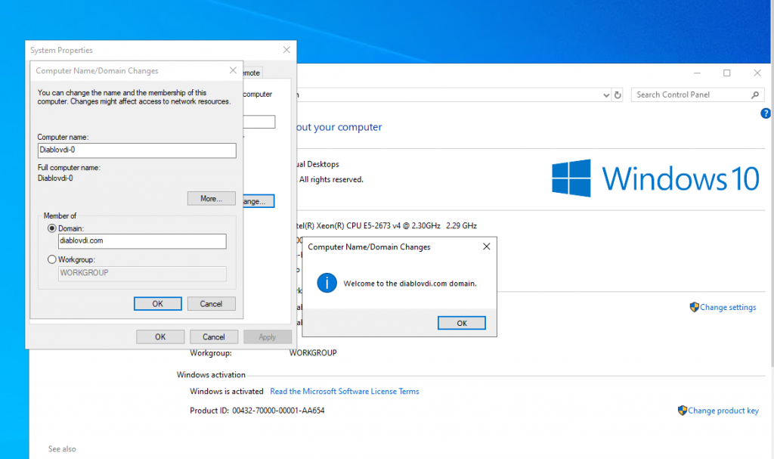This screenshot has width=774, height=459.
Task: Switch to the Remote tab in System Properties
Action: [252, 73]
